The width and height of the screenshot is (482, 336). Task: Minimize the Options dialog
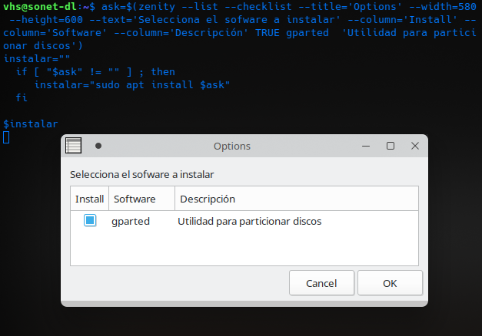[366, 146]
